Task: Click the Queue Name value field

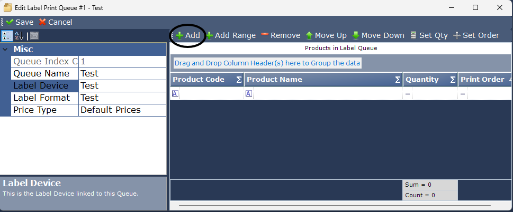Action: (x=122, y=74)
